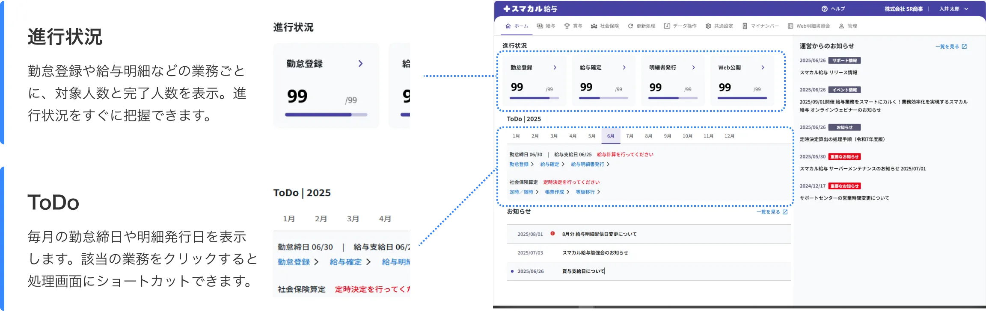The width and height of the screenshot is (986, 311).
Task: Open notice スマカル給与勉強会のお知らせ
Action: pyautogui.click(x=595, y=253)
